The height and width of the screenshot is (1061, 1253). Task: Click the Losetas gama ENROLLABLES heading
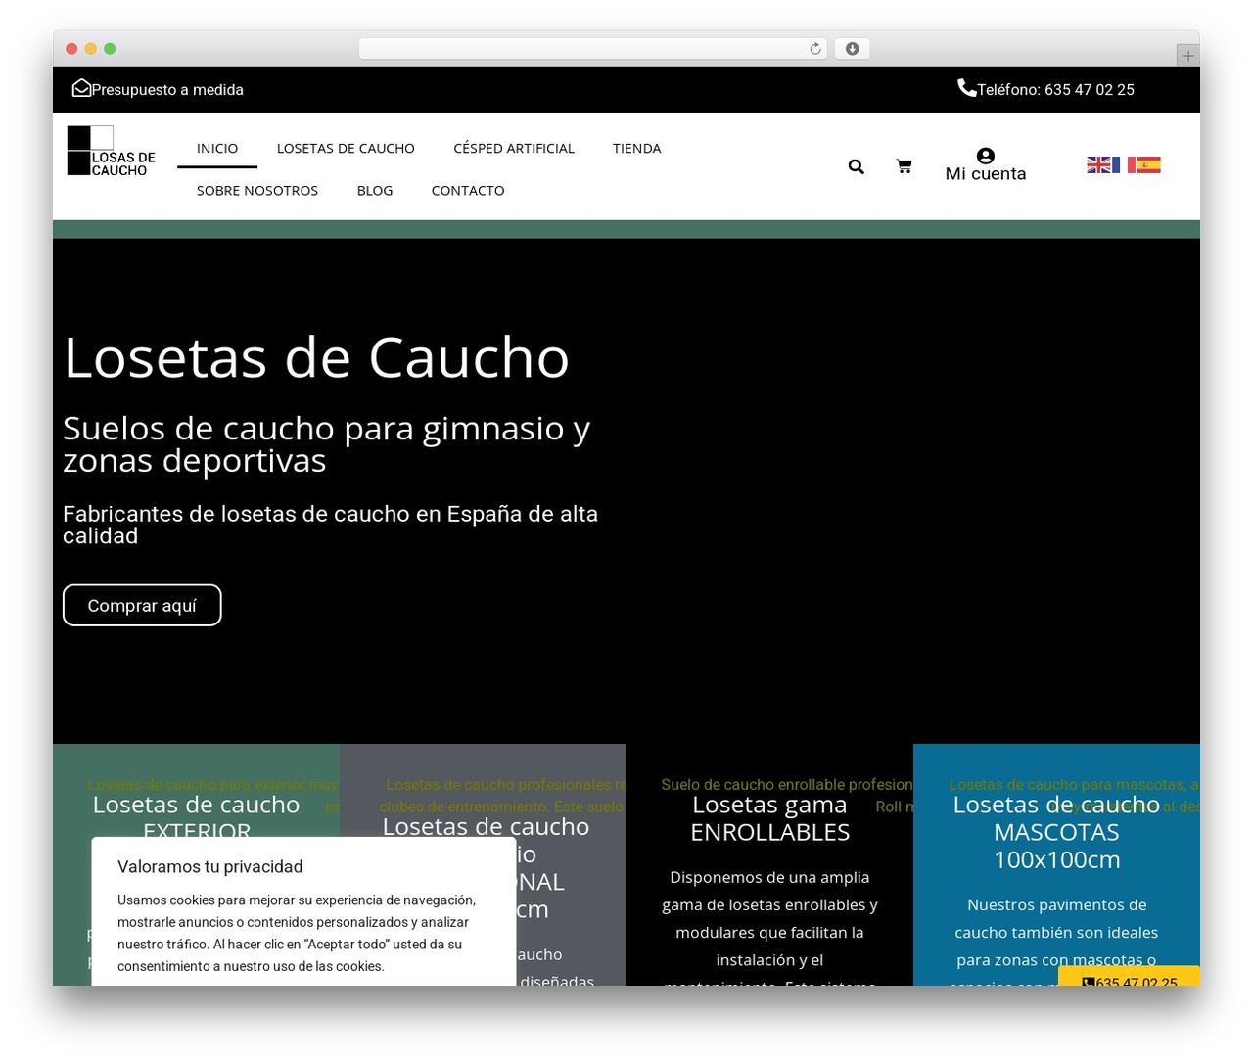point(769,818)
